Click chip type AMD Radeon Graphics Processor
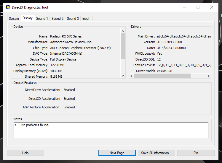 click(x=80, y=48)
